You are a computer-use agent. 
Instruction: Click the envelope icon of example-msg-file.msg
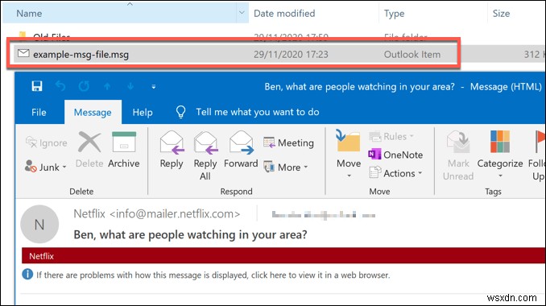(23, 53)
